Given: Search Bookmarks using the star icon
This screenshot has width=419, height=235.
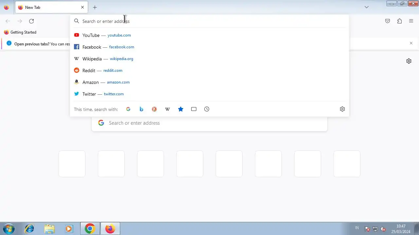Looking at the screenshot, I should click(x=181, y=109).
